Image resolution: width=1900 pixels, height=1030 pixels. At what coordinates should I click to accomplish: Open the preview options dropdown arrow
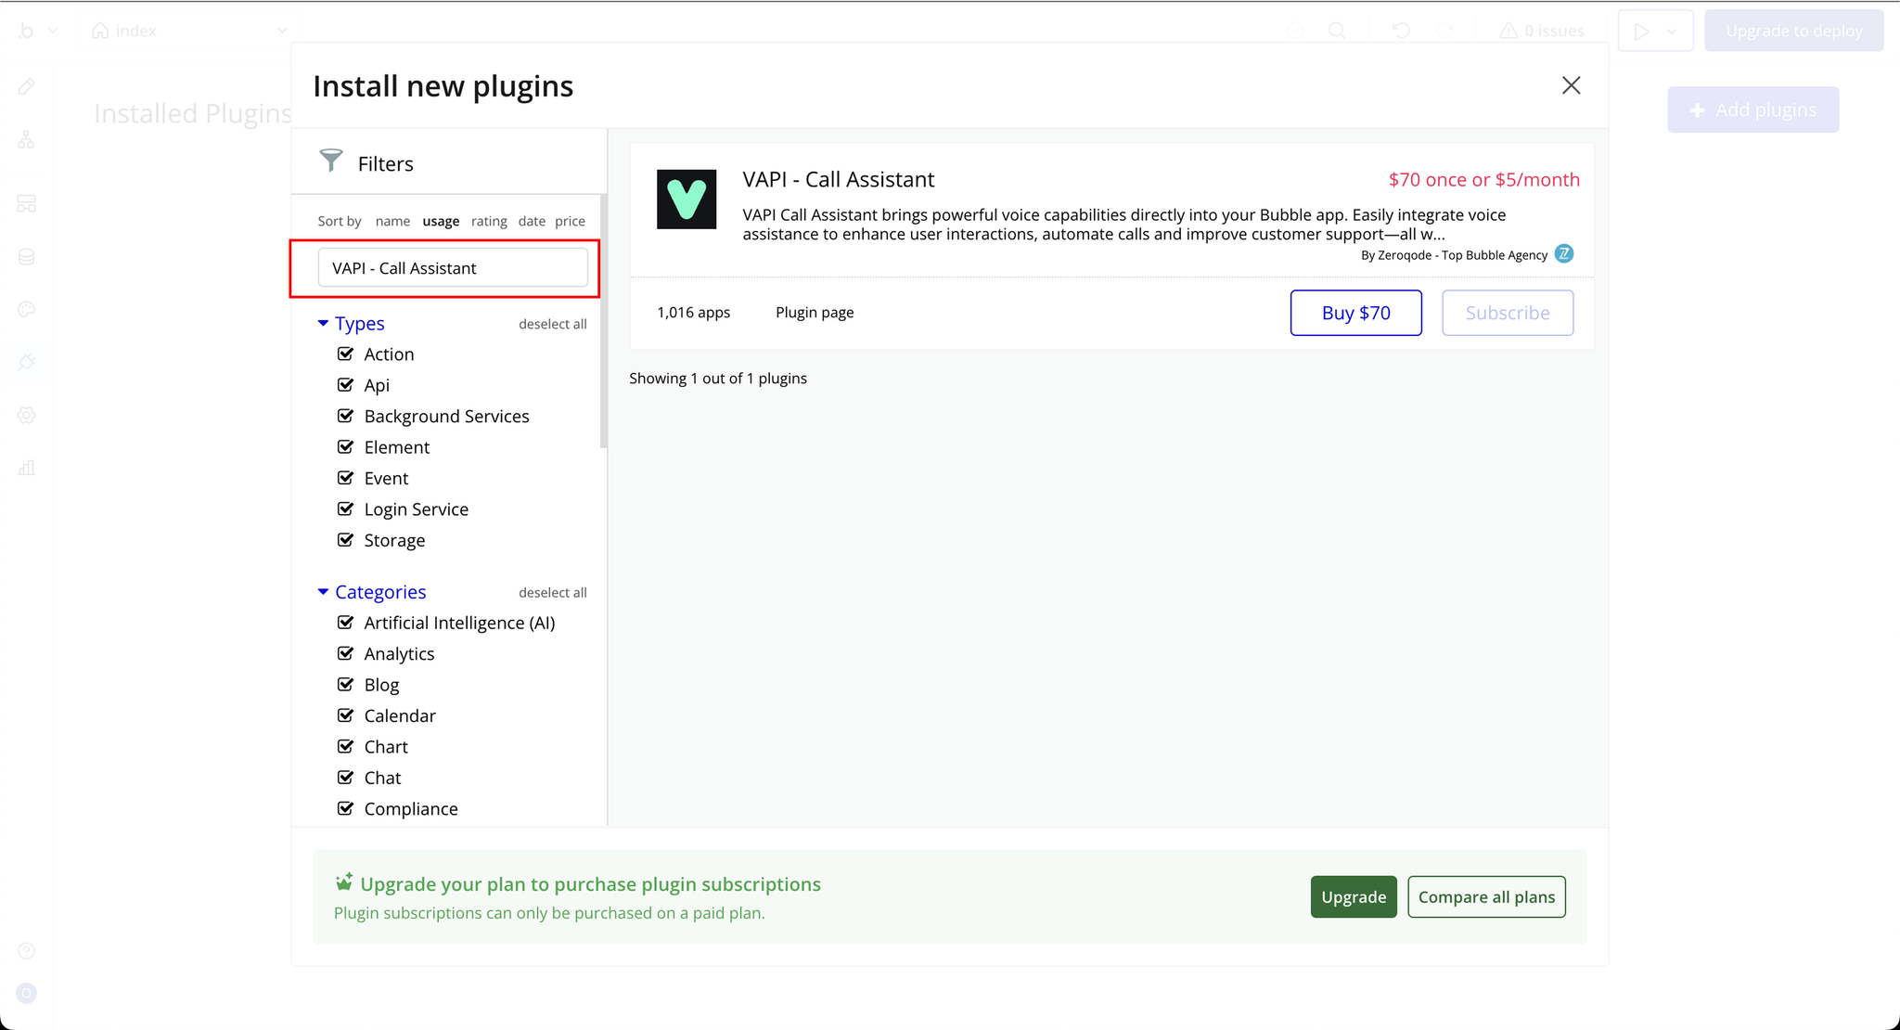pyautogui.click(x=1672, y=32)
